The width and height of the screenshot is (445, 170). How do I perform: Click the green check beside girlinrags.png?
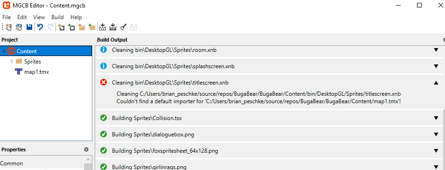pyautogui.click(x=104, y=167)
